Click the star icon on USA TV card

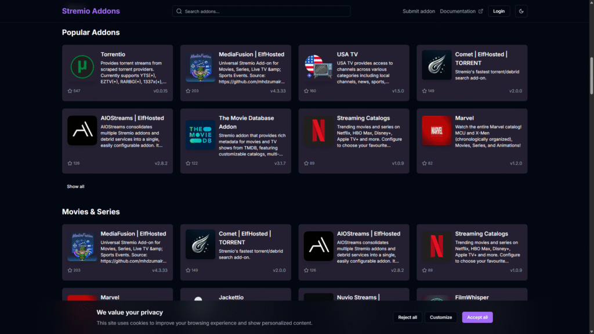click(x=306, y=91)
